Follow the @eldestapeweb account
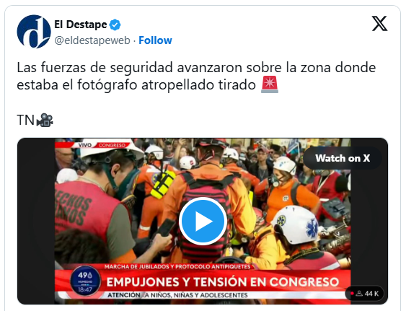 (x=155, y=40)
